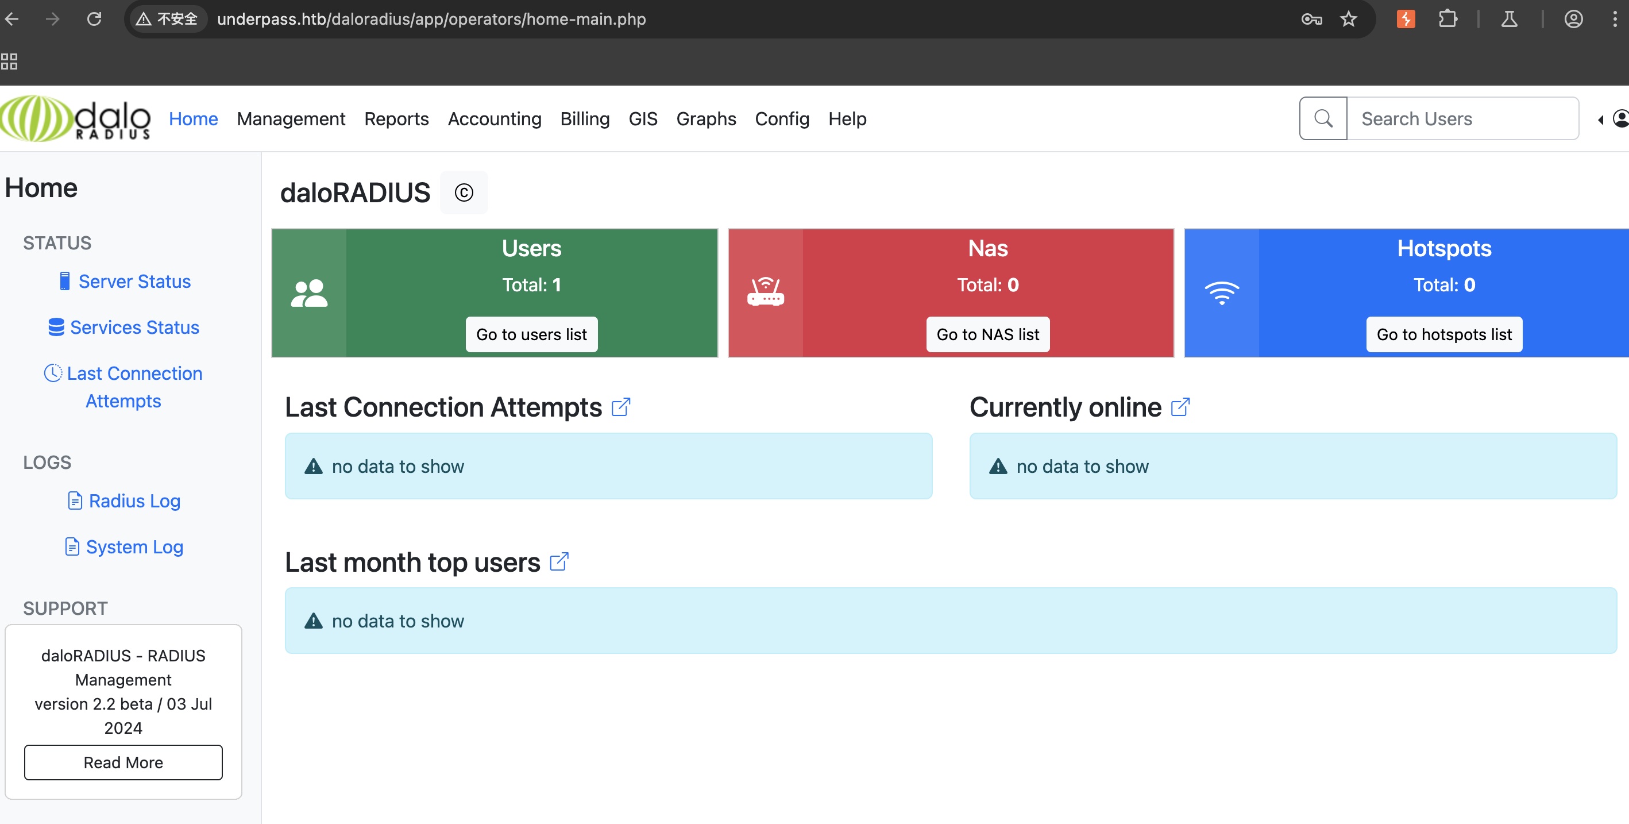Click the copyright icon next to daloRADIUS
The height and width of the screenshot is (824, 1629).
tap(464, 193)
